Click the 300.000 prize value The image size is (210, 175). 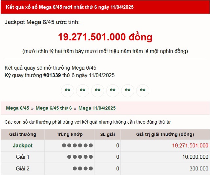199,168
